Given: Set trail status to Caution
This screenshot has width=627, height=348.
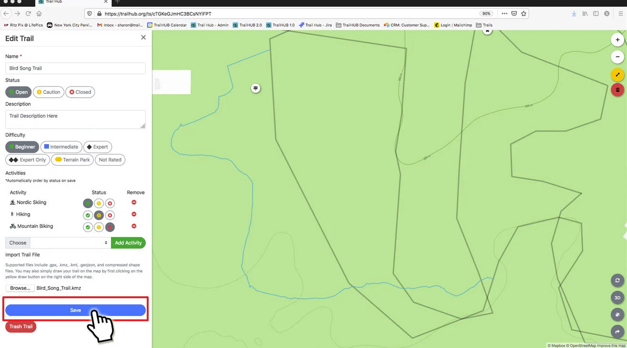Looking at the screenshot, I should click(x=48, y=92).
